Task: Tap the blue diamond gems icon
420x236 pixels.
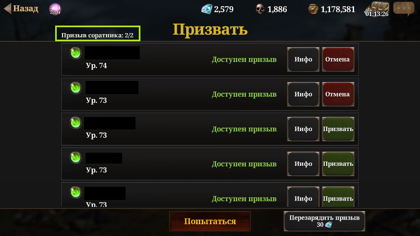Action: [x=207, y=9]
